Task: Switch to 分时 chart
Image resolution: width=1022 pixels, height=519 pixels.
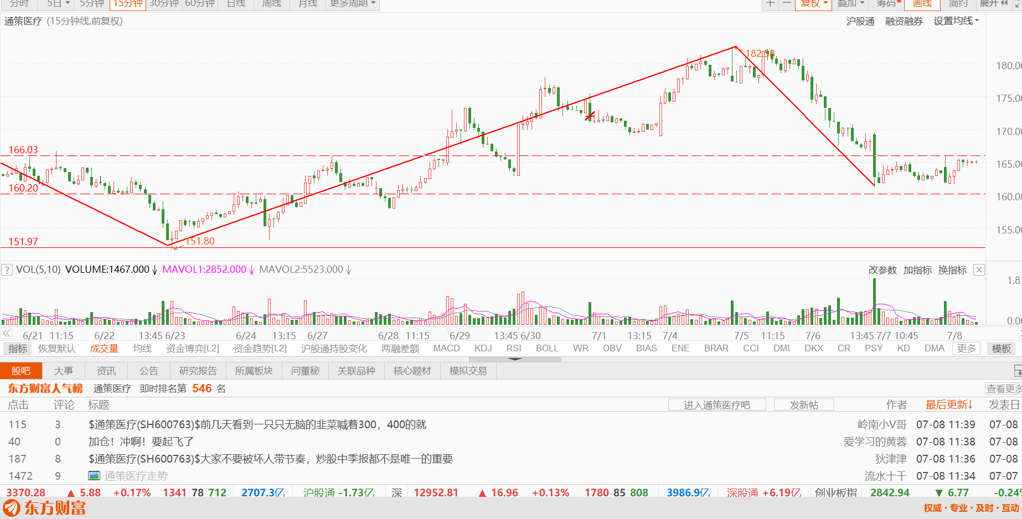Action: pos(19,3)
